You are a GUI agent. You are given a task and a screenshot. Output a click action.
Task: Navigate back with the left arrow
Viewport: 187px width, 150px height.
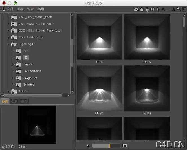163,9
